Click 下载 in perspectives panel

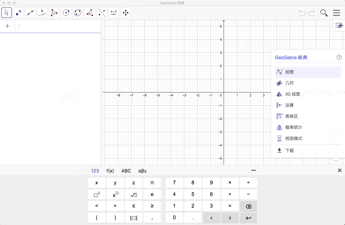[308, 151]
